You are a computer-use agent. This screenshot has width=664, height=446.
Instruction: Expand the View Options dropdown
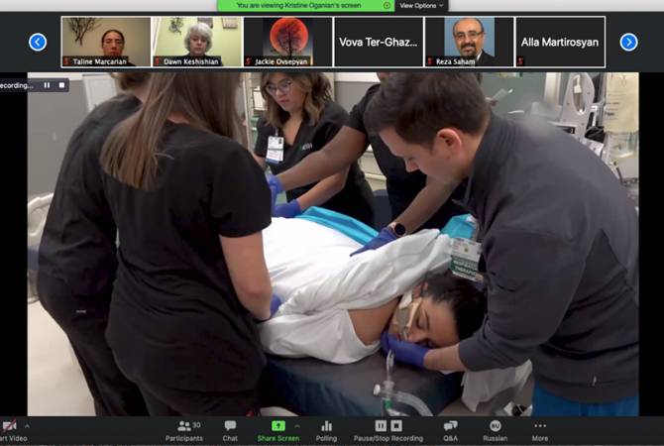[421, 5]
